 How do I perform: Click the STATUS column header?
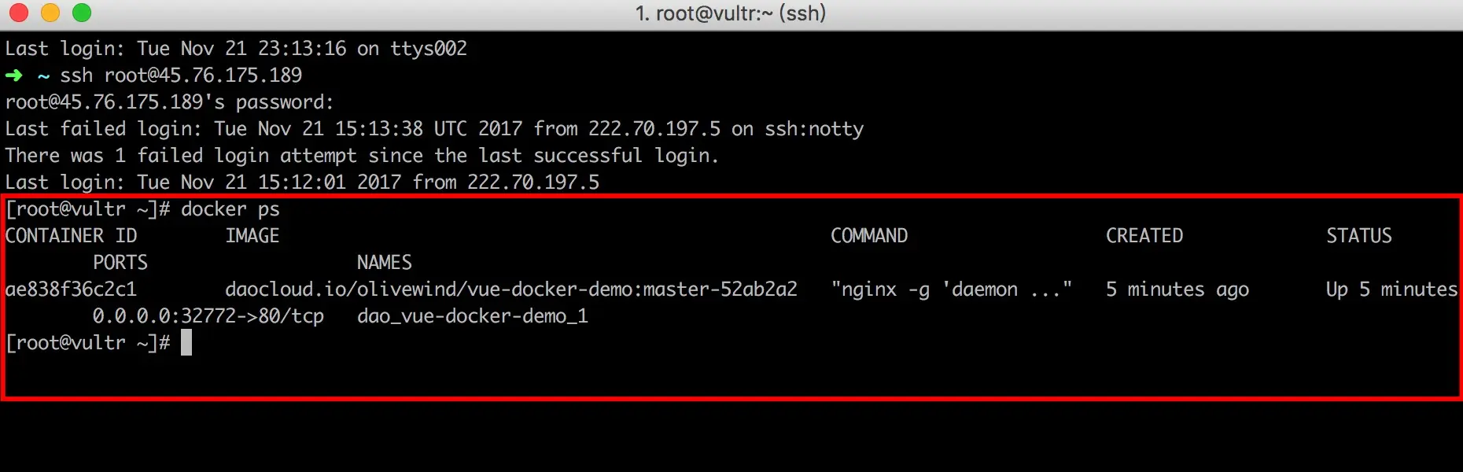click(1359, 236)
